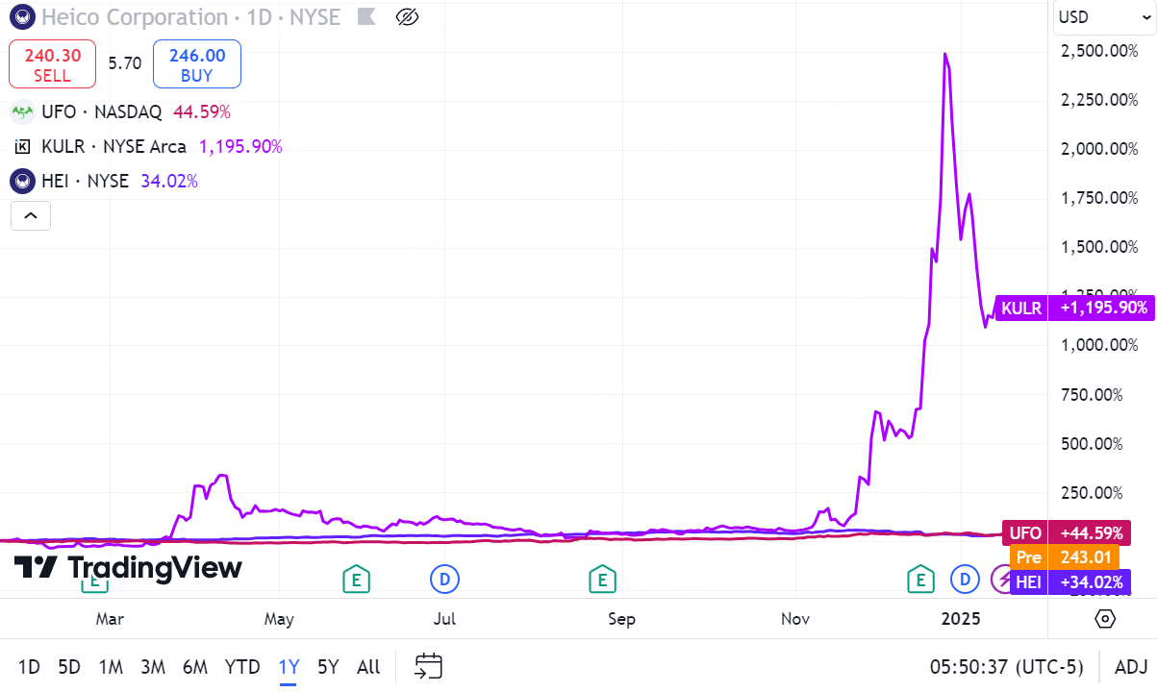Toggle the ADJ adjusted data button
This screenshot has width=1157, height=692.
(x=1130, y=666)
